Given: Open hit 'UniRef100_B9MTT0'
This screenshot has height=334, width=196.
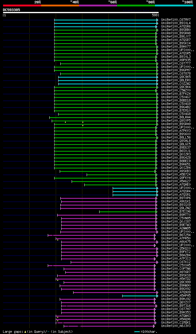Looking at the screenshot, I should 176,215.
